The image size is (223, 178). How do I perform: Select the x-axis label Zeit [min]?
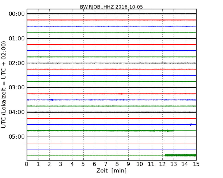tap(111, 170)
